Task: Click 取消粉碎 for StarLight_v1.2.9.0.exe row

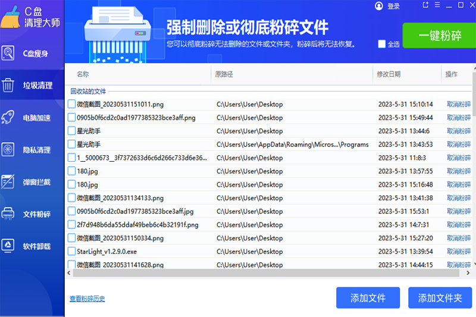Action: (x=459, y=252)
